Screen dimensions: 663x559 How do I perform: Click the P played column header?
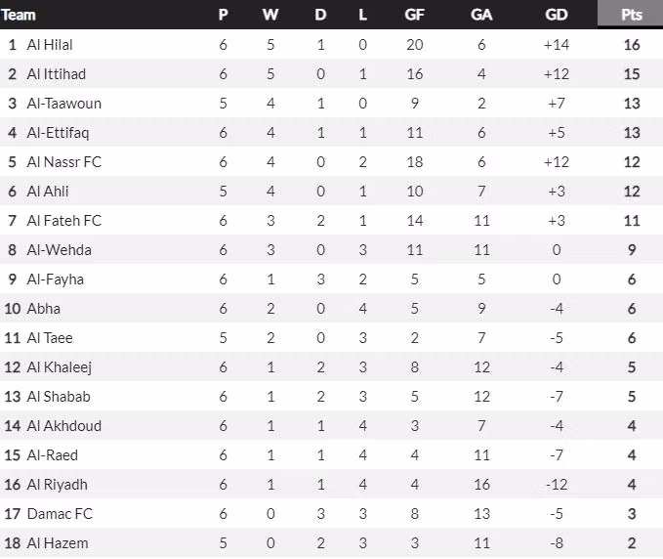(223, 15)
